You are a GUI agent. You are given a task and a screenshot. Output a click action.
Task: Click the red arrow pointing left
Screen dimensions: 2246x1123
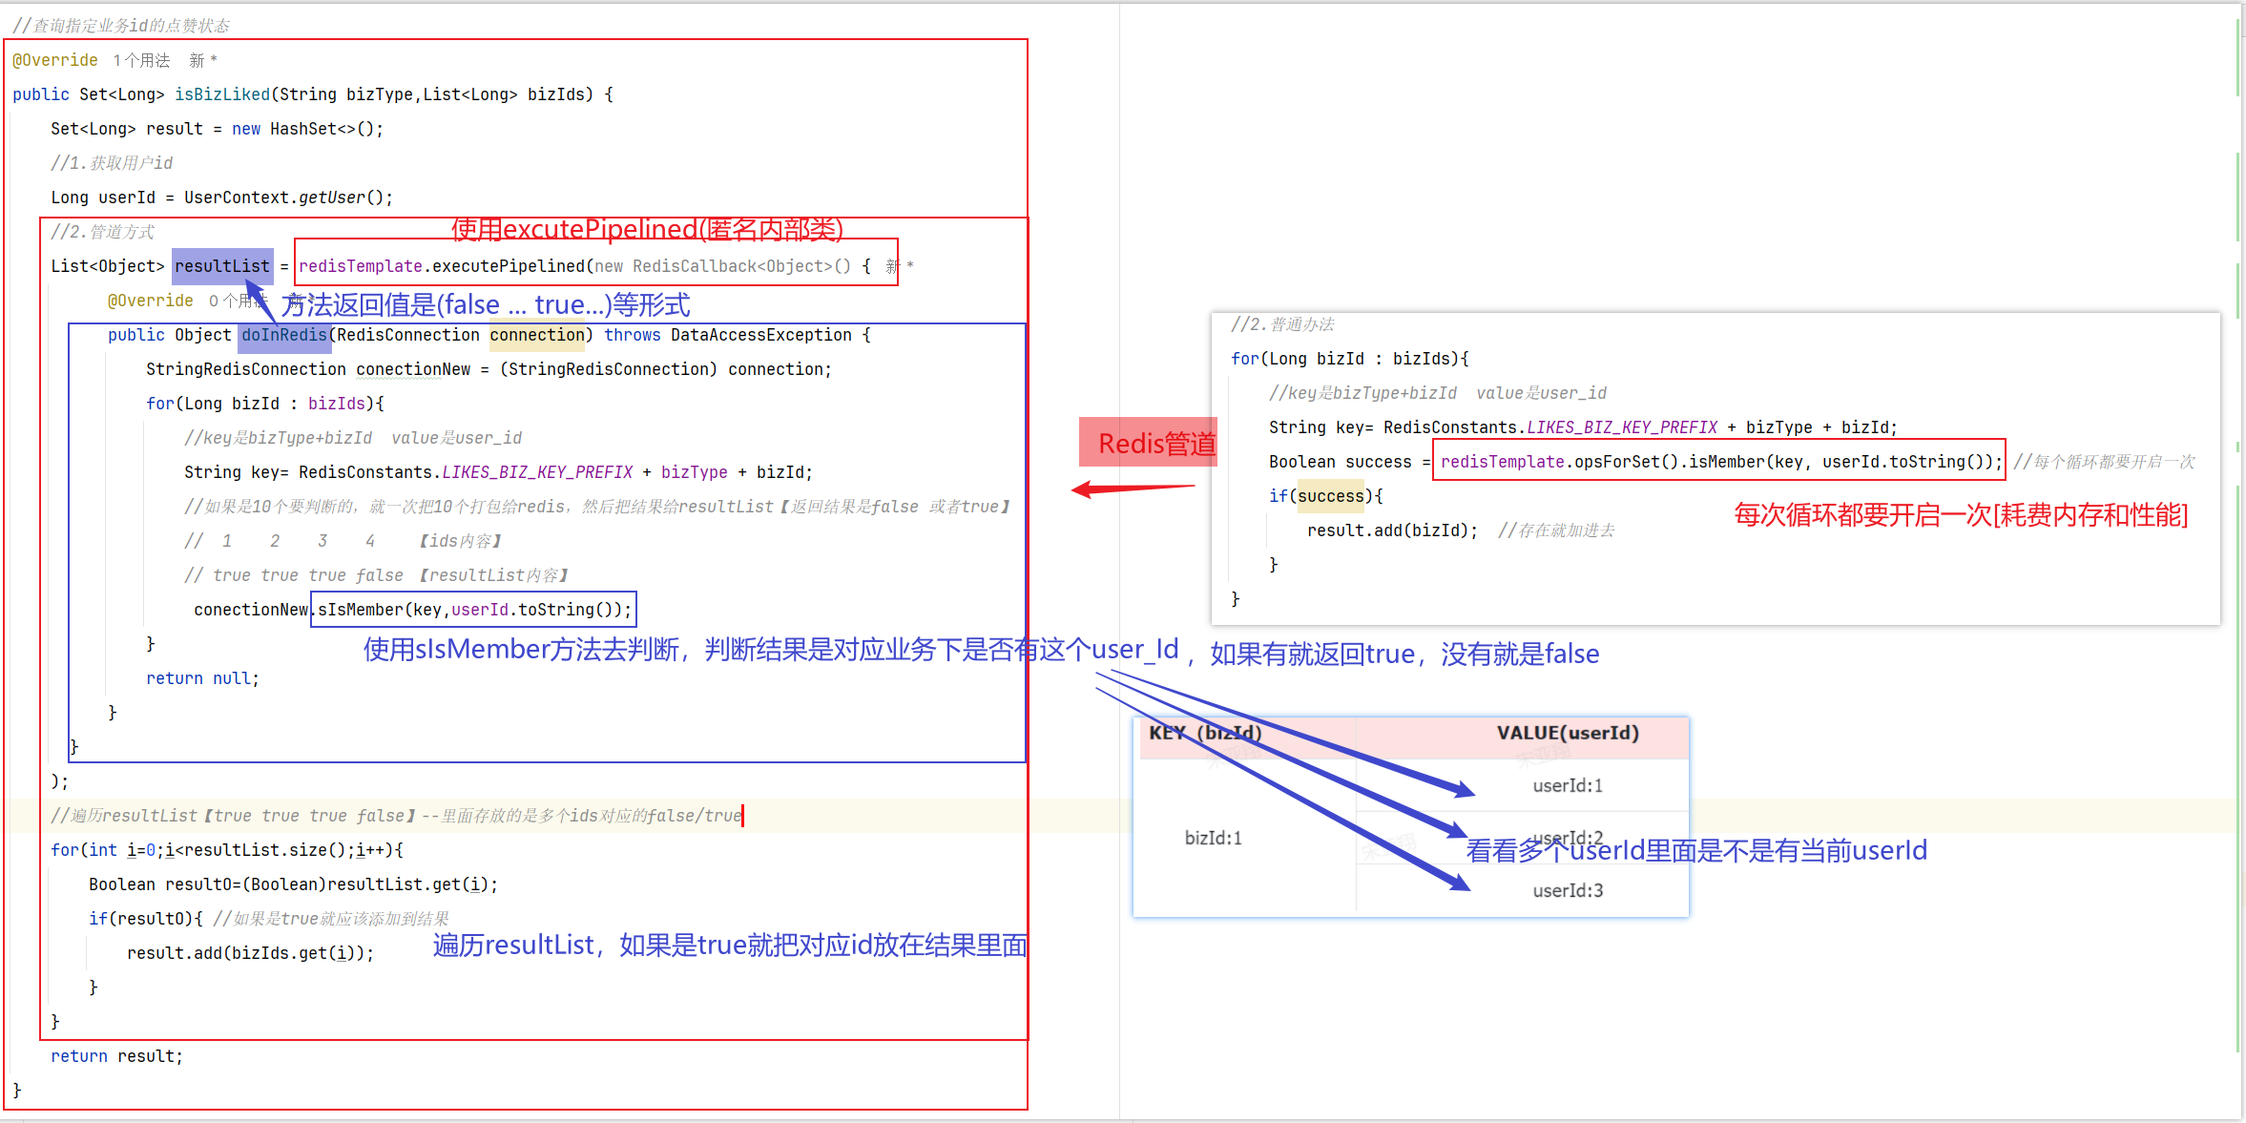pos(1131,489)
